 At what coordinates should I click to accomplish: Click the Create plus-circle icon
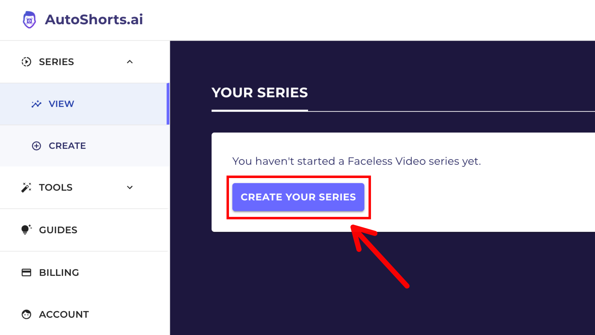pyautogui.click(x=37, y=146)
